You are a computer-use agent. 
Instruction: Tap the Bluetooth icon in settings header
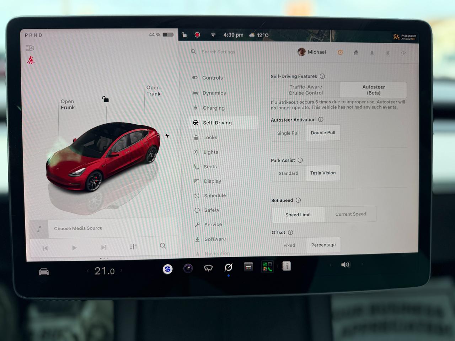coord(388,53)
